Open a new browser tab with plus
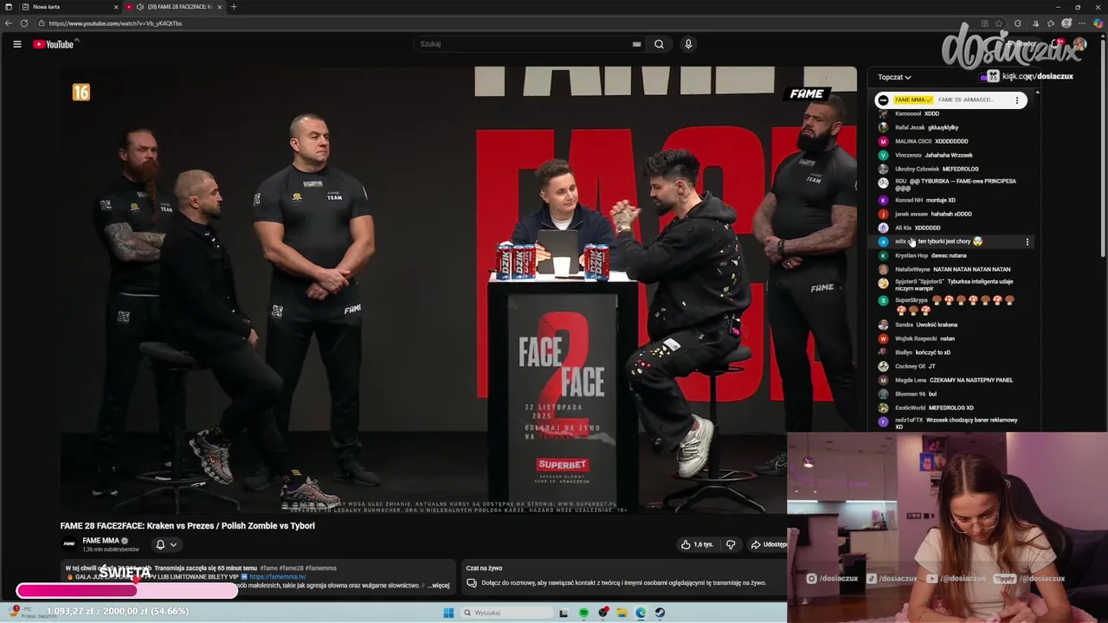1108x623 pixels. 233,7
